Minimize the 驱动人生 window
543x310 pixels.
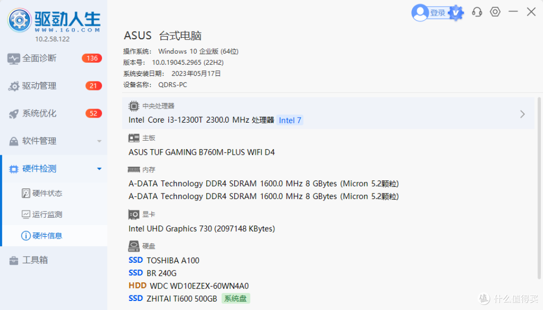[x=513, y=12]
